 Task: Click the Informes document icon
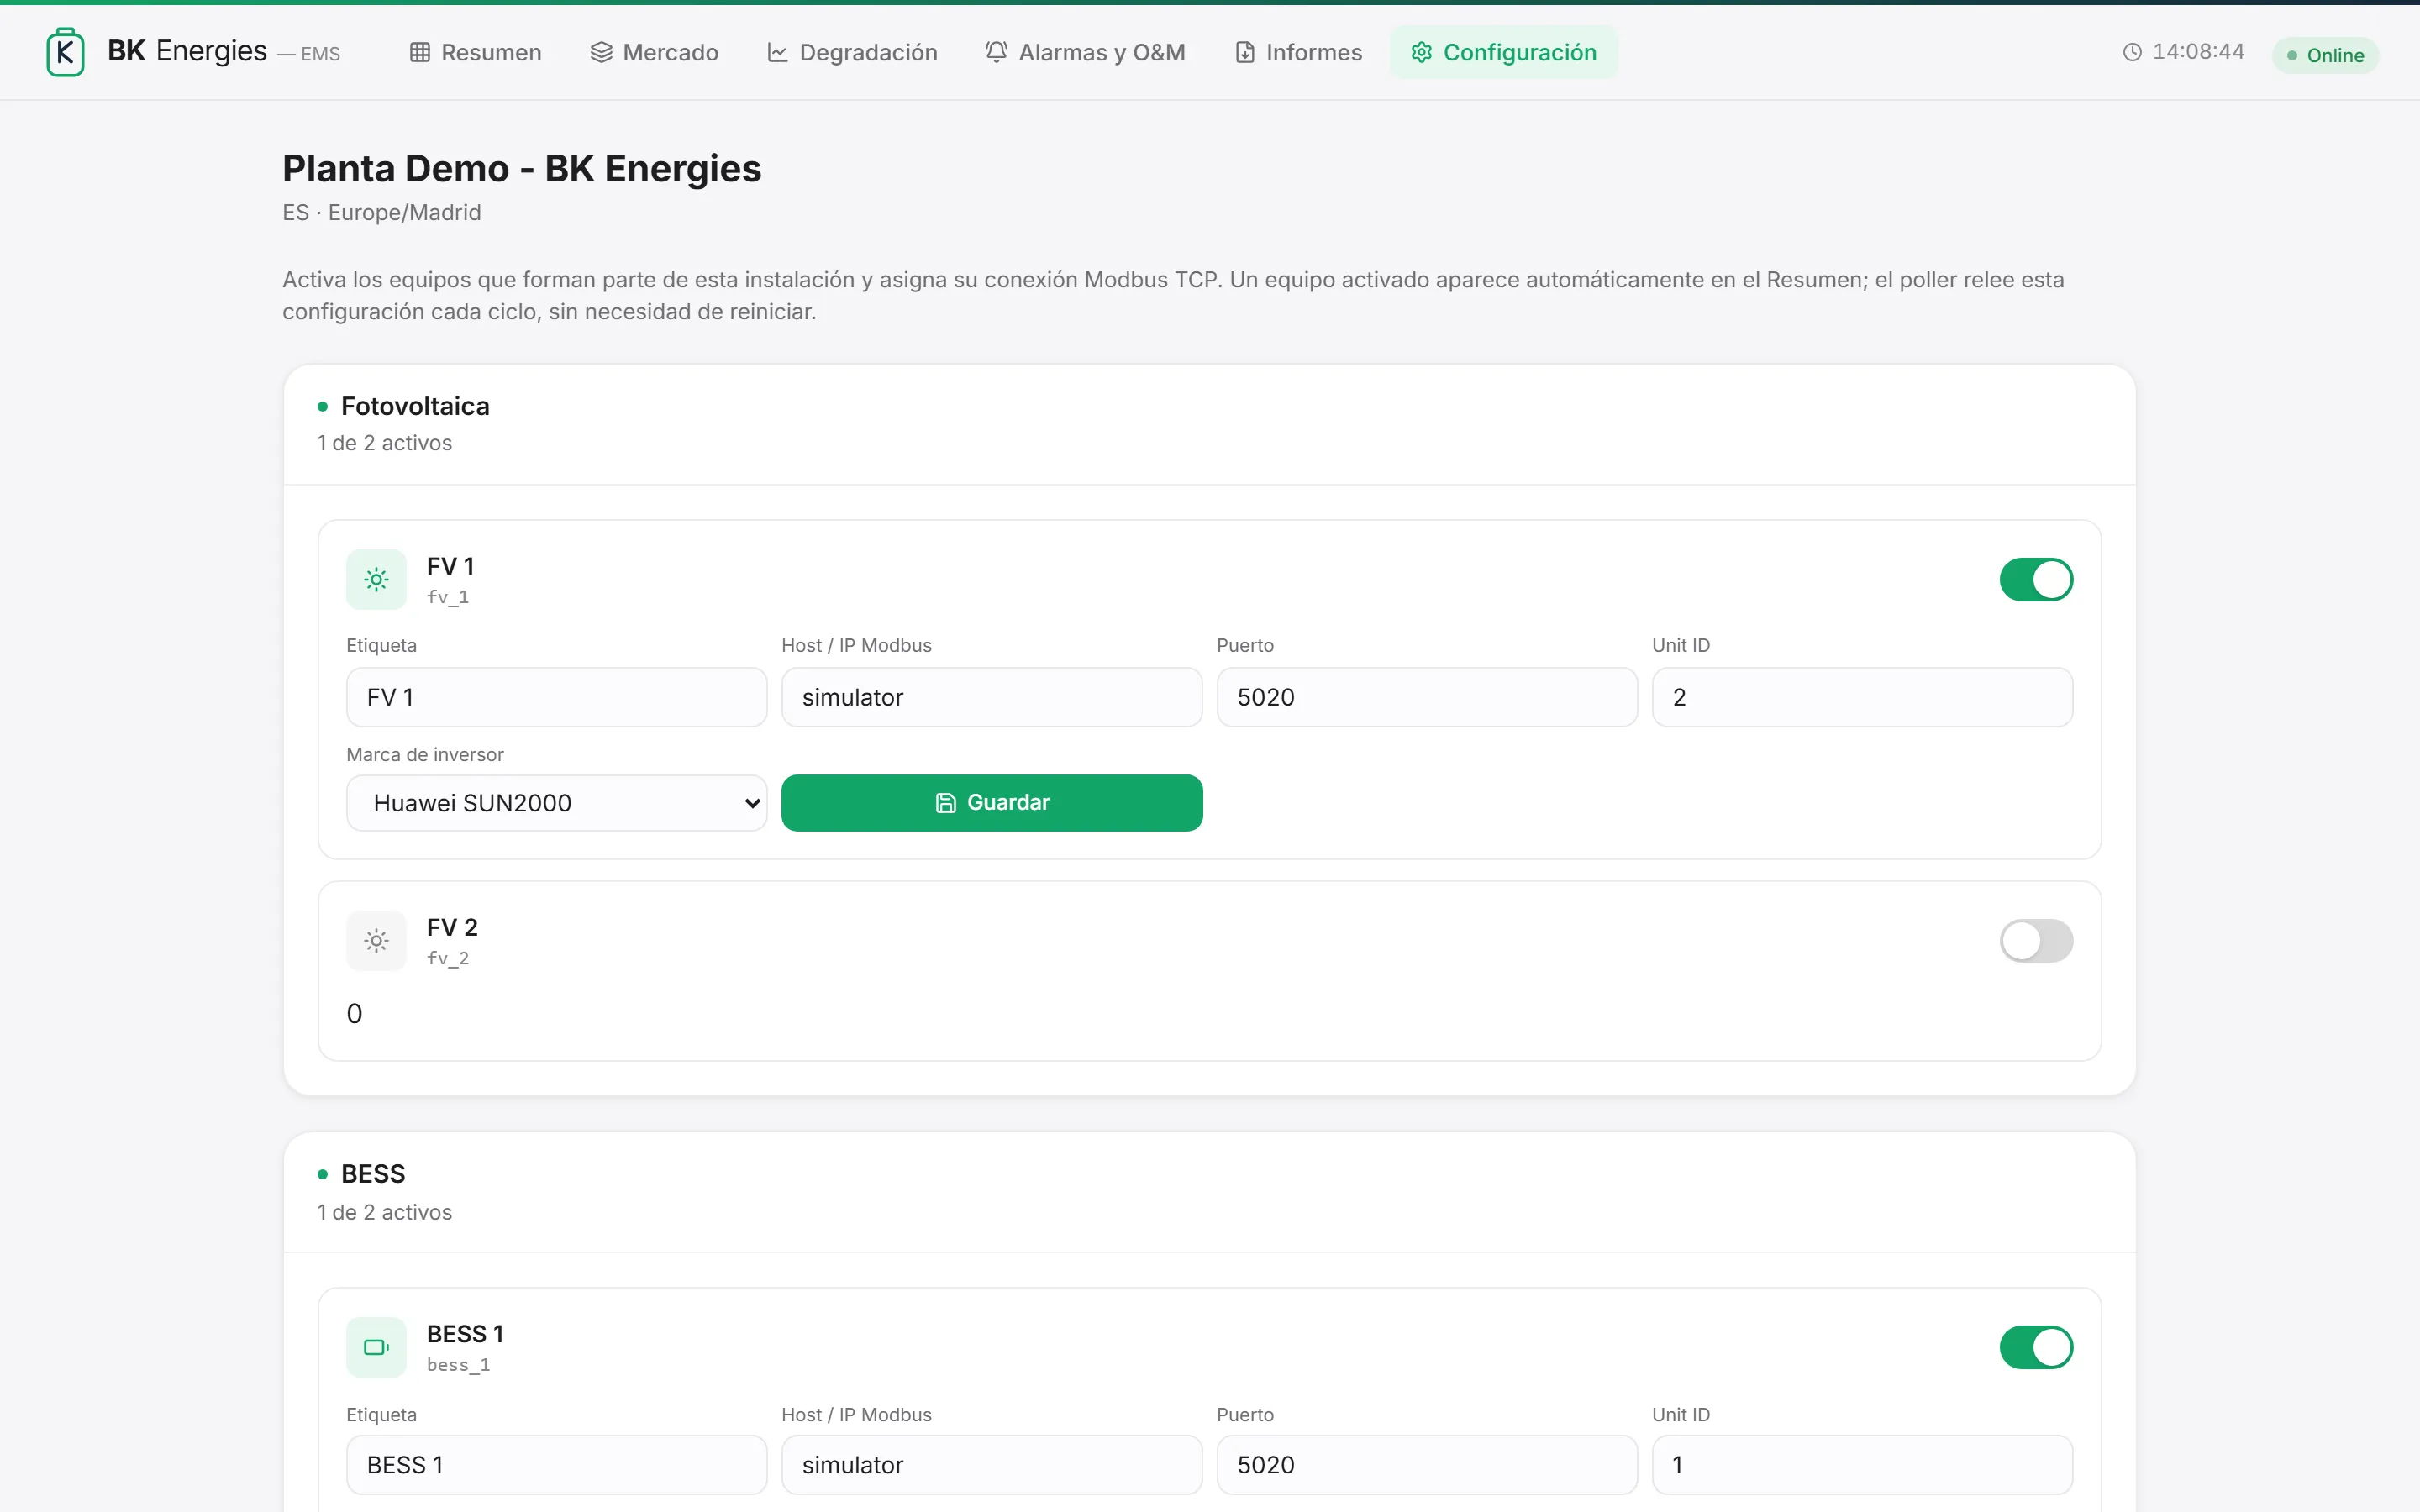1245,52
